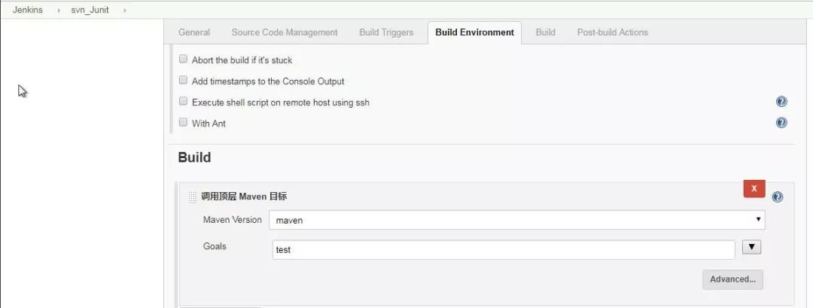Switch to the General tab
The image size is (813, 308).
(194, 32)
